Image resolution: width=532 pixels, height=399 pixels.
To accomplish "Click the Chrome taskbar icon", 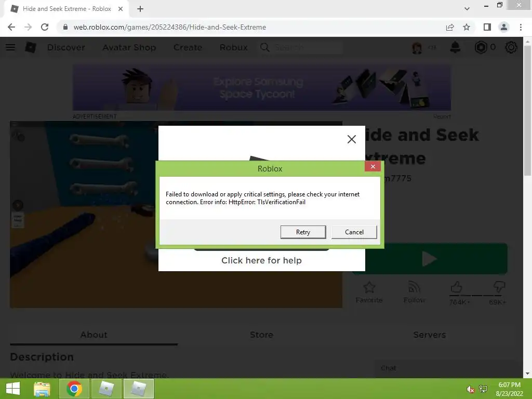I will pyautogui.click(x=74, y=389).
